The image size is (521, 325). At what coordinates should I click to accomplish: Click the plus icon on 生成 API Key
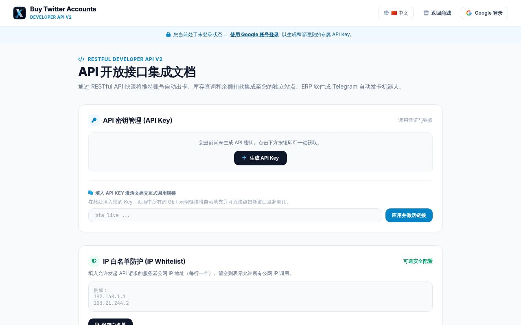[244, 158]
